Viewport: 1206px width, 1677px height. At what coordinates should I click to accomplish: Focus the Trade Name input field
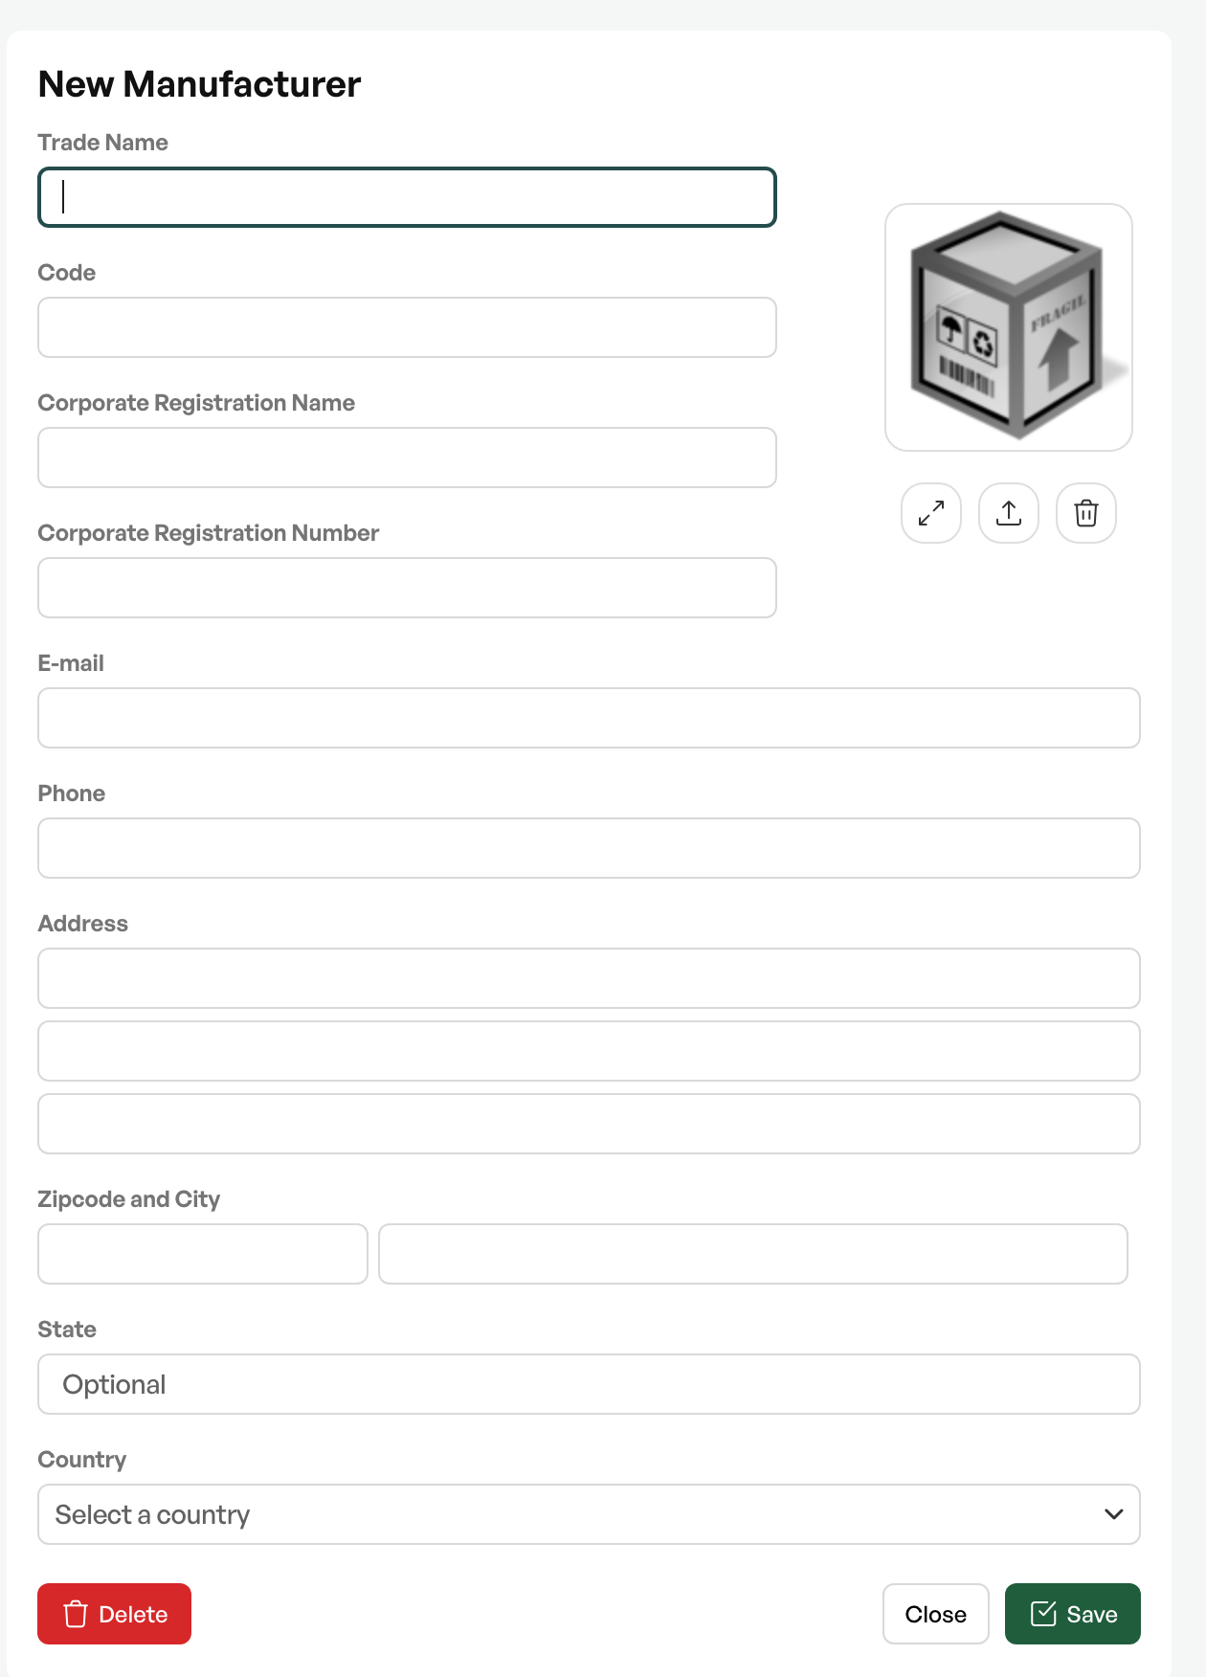point(407,197)
